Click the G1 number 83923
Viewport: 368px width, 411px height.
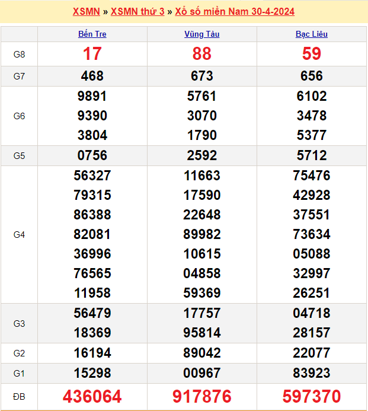click(x=312, y=373)
